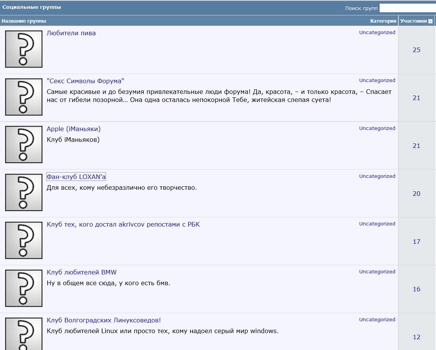436x350 pixels.
Task: Sort groups by Участники column header
Action: pyautogui.click(x=413, y=21)
